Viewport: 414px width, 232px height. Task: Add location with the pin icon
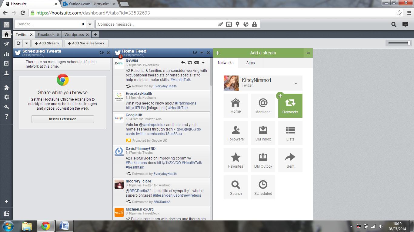click(237, 24)
